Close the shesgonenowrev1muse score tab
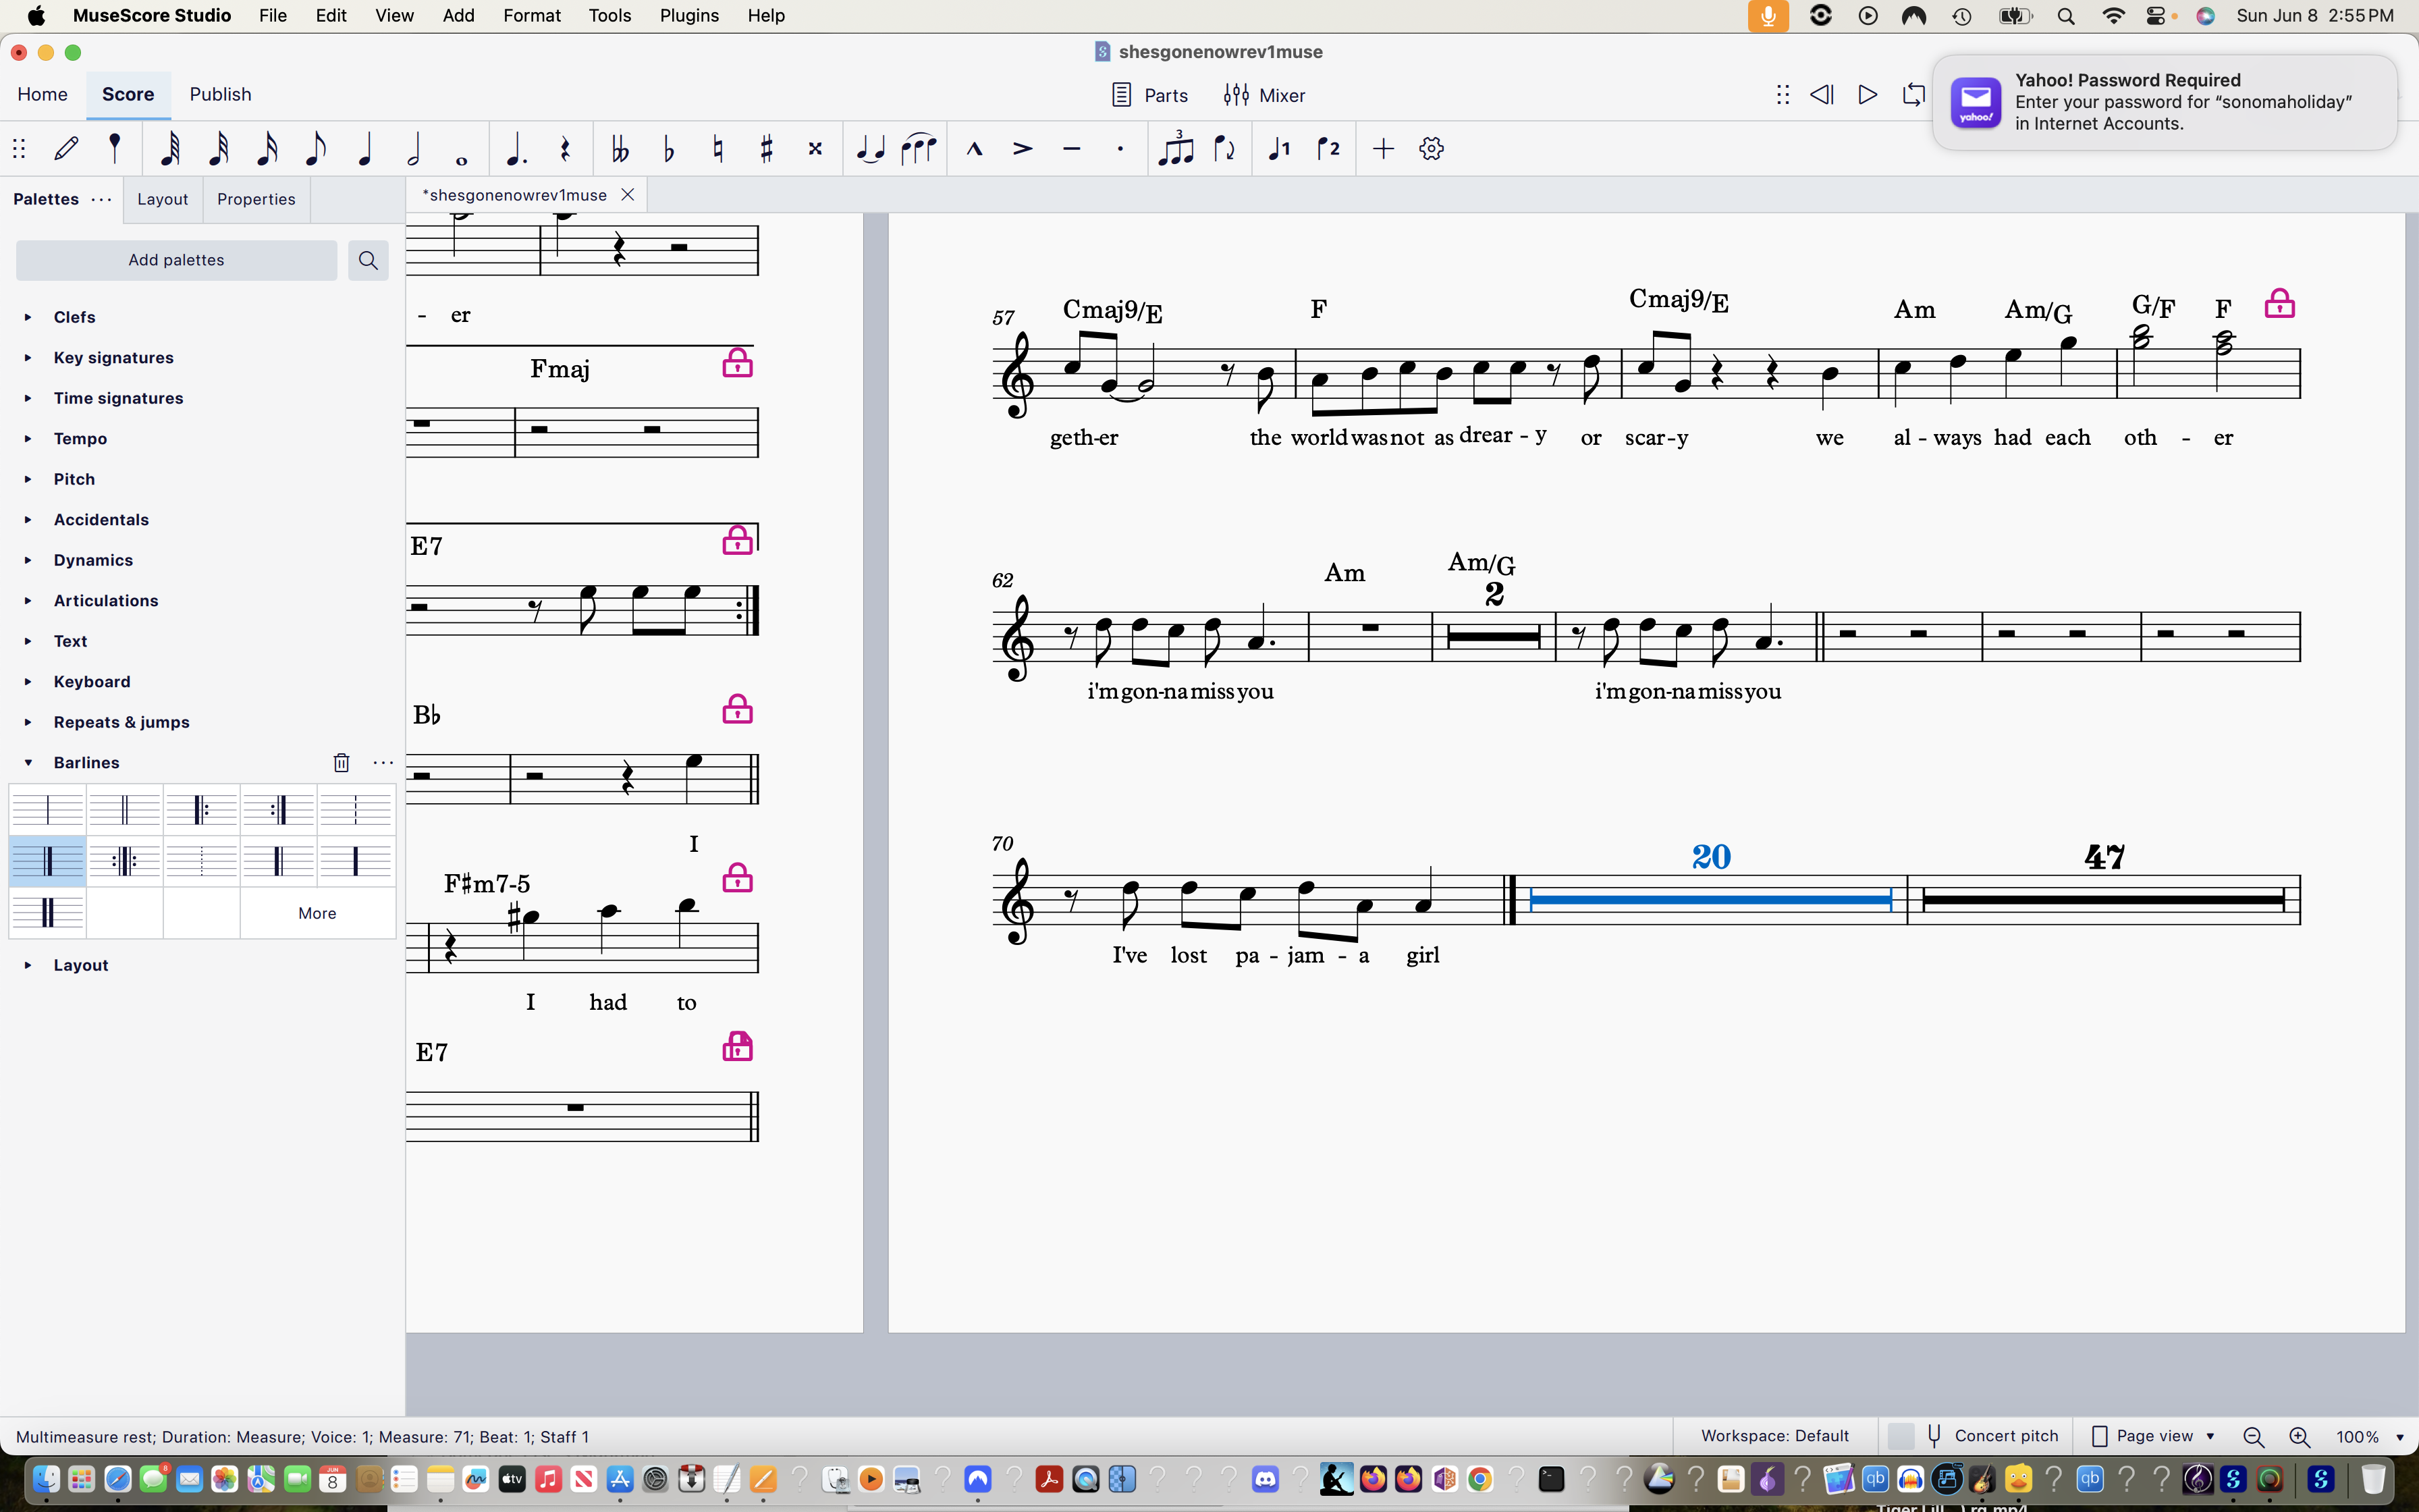2419x1512 pixels. tap(628, 195)
